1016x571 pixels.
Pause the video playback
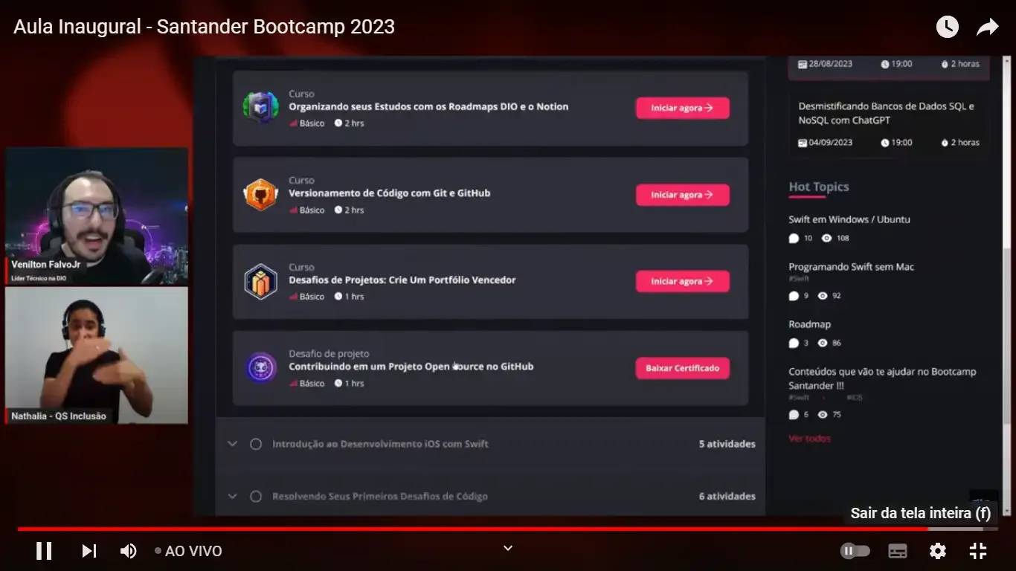pos(44,551)
